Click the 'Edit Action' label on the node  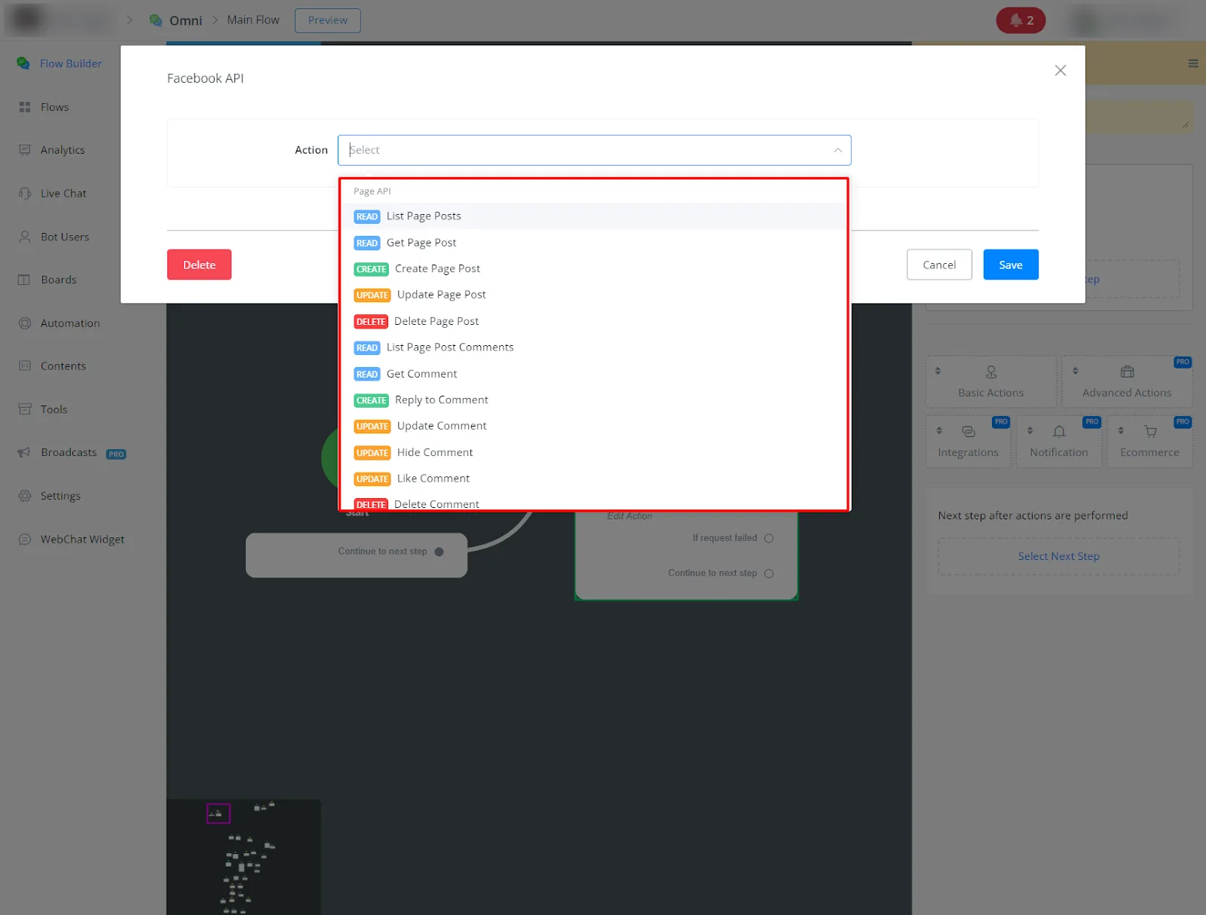(629, 516)
